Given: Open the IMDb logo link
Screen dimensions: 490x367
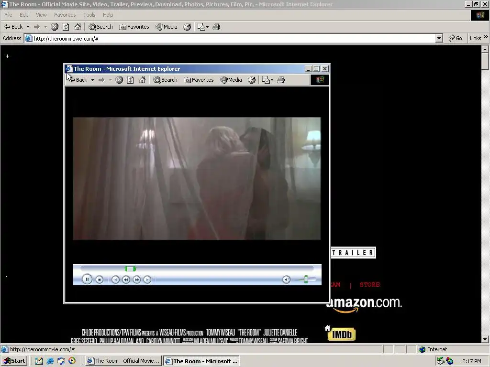Looking at the screenshot, I should (342, 334).
